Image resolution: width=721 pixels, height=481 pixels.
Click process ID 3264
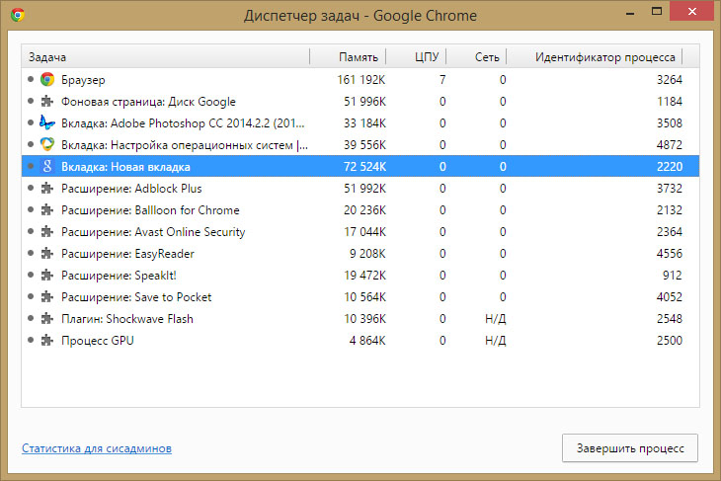670,80
